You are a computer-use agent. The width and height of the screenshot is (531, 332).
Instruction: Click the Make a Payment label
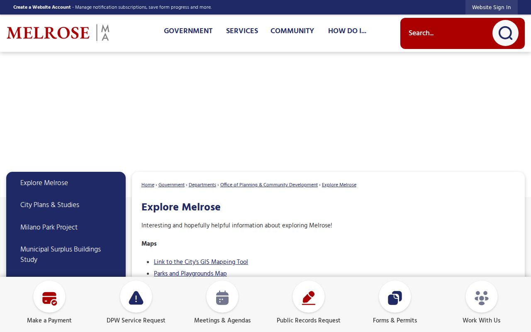click(x=49, y=320)
